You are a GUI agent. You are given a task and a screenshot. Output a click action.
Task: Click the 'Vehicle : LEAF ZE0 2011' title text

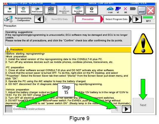pyautogui.click(x=101, y=4)
